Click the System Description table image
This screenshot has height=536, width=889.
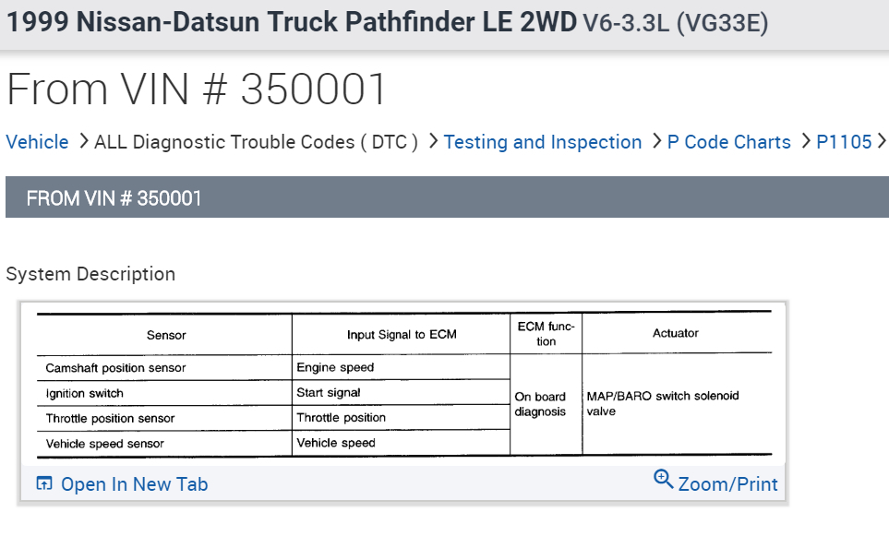click(x=403, y=384)
